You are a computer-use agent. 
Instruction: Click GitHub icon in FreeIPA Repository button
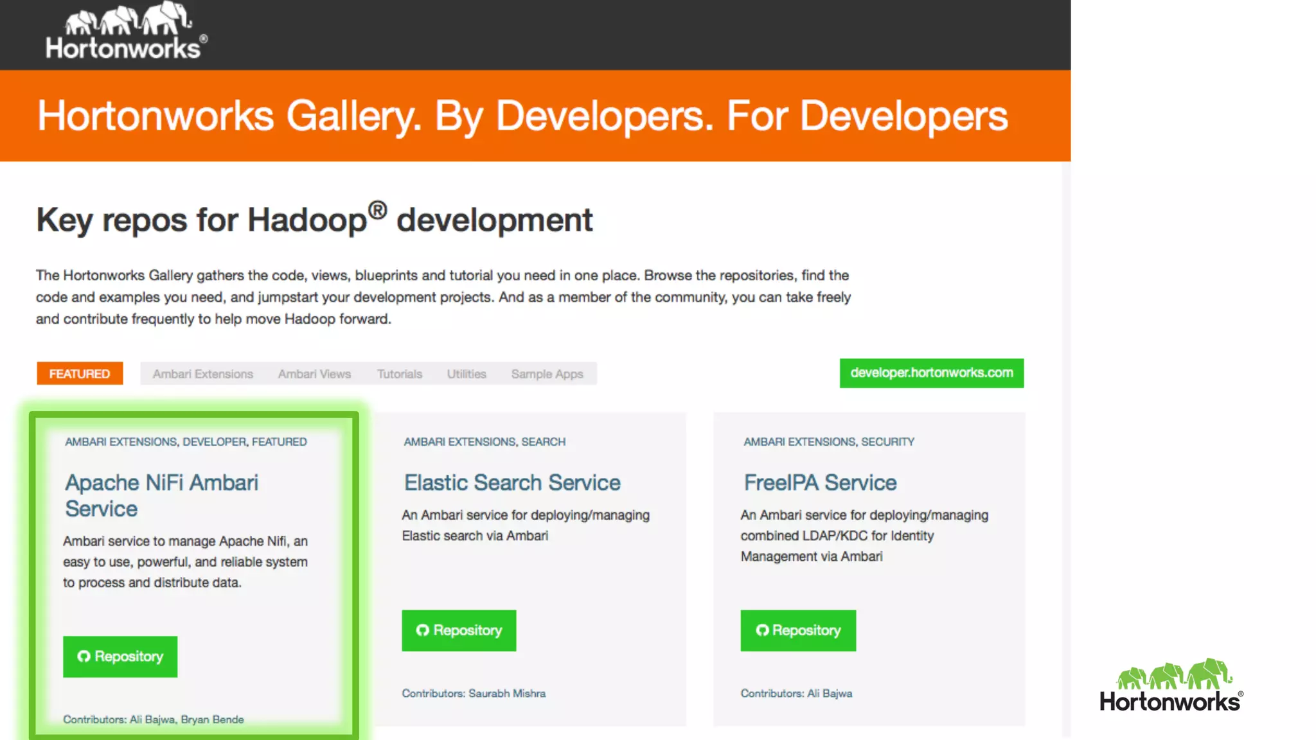tap(762, 630)
